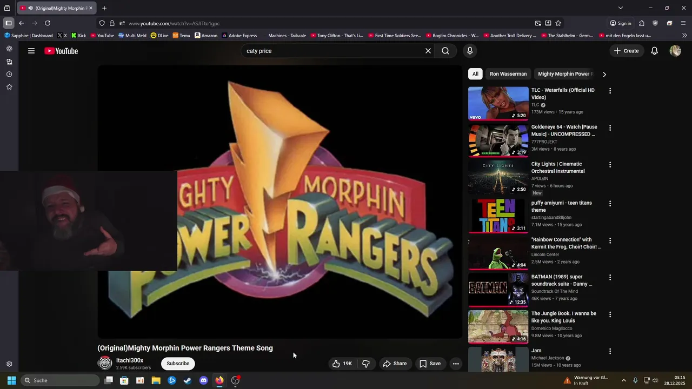
Task: Open Firefox sidebar history clock icon
Action: 9,74
